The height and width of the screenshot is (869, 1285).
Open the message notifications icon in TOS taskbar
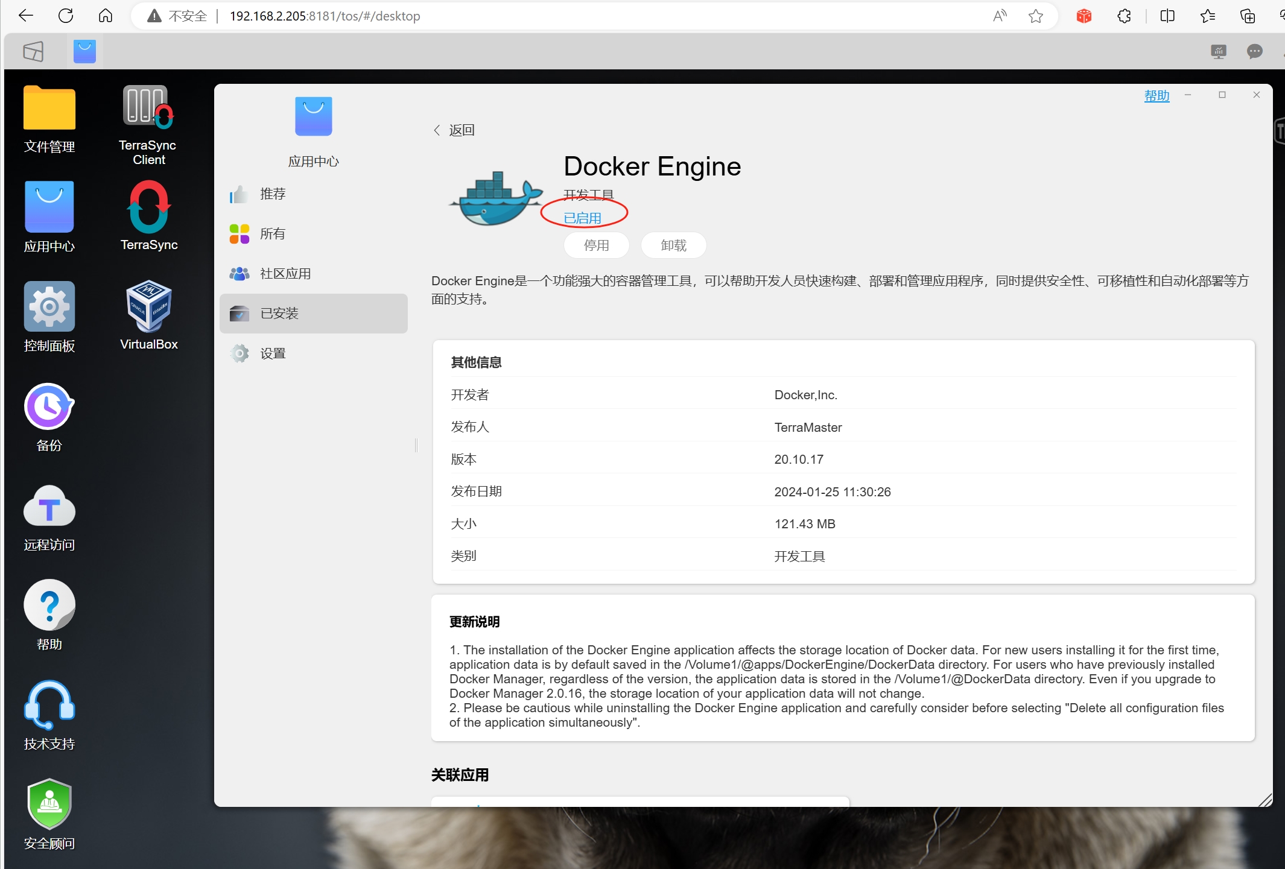point(1254,52)
